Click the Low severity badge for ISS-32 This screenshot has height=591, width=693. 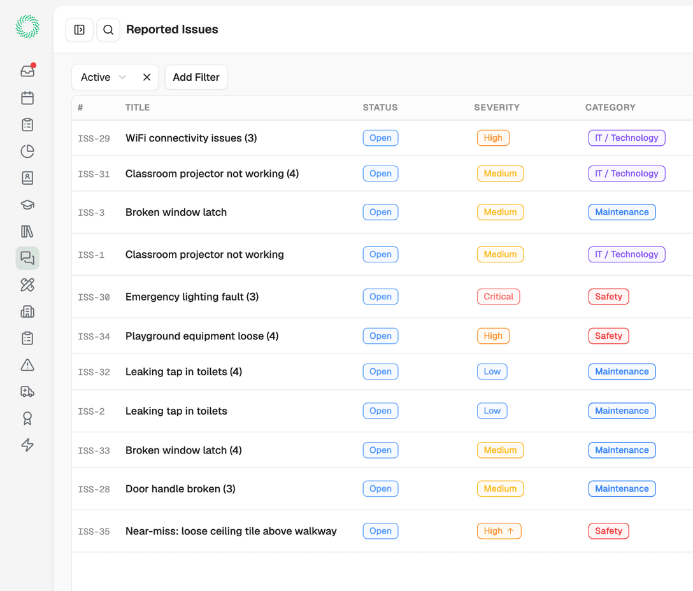click(x=492, y=372)
